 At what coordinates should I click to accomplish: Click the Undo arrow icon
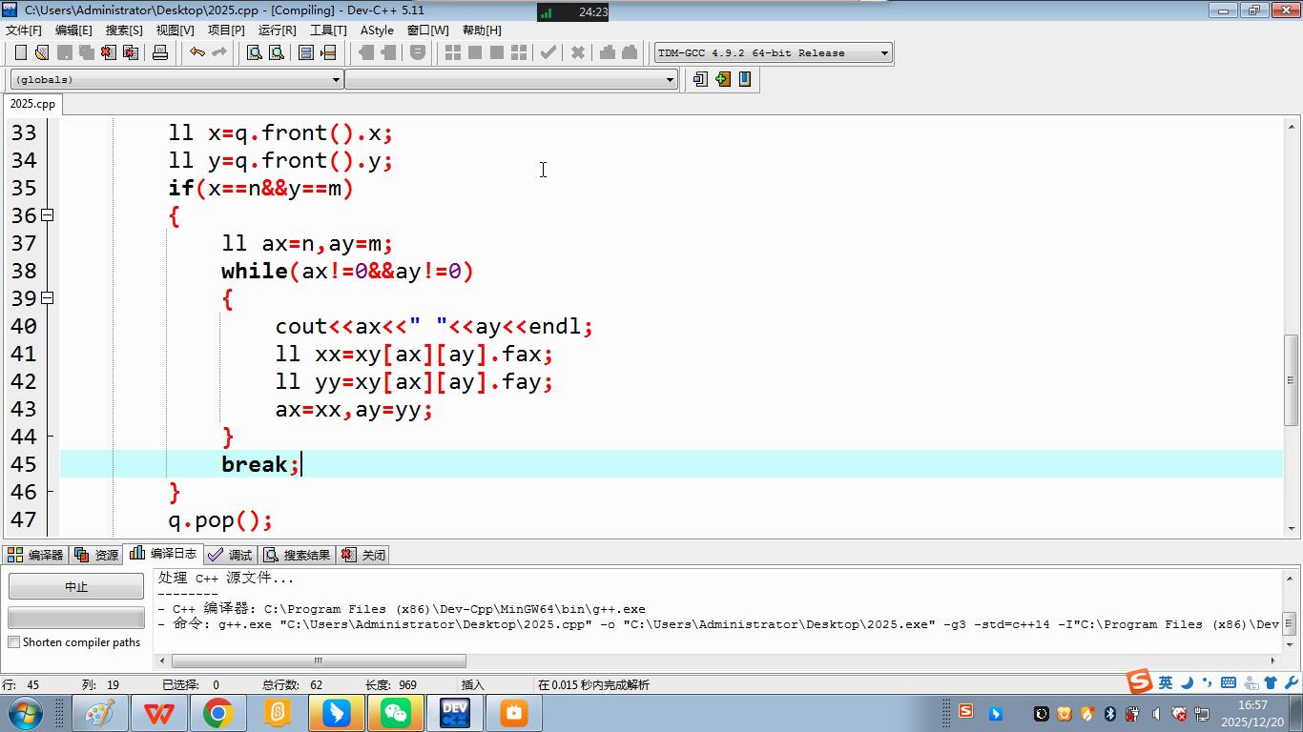click(x=197, y=52)
